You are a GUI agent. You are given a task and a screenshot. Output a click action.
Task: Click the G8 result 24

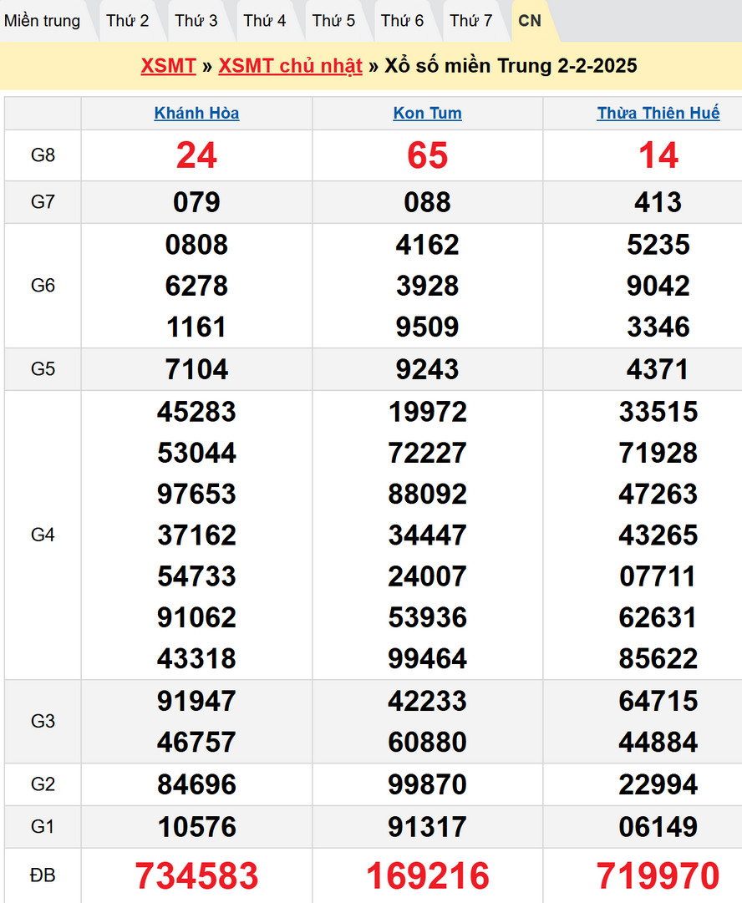[196, 155]
